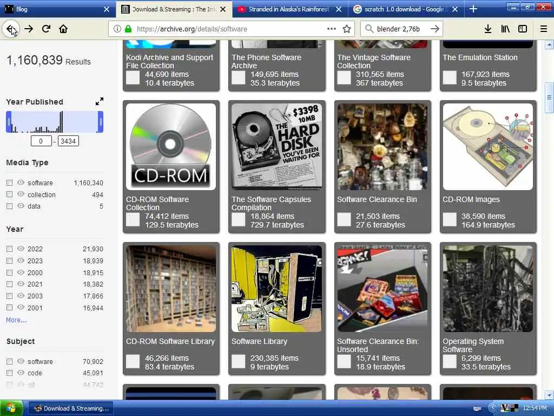Viewport: 554px width, 416px height.
Task: Toggle the eye icon for year 2003
Action: tap(21, 296)
